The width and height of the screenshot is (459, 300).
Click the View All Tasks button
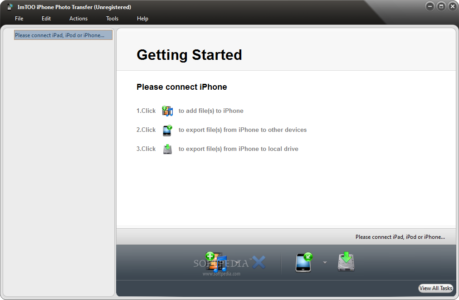tap(435, 288)
